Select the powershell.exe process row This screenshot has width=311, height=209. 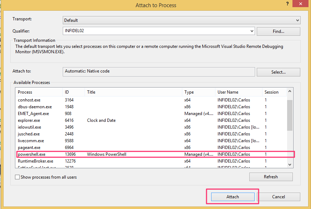click(32, 154)
